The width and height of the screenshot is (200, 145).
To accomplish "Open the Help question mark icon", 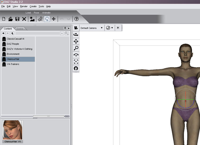I will [76, 19].
